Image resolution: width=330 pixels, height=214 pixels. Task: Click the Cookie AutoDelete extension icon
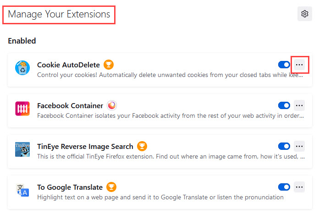point(22,68)
